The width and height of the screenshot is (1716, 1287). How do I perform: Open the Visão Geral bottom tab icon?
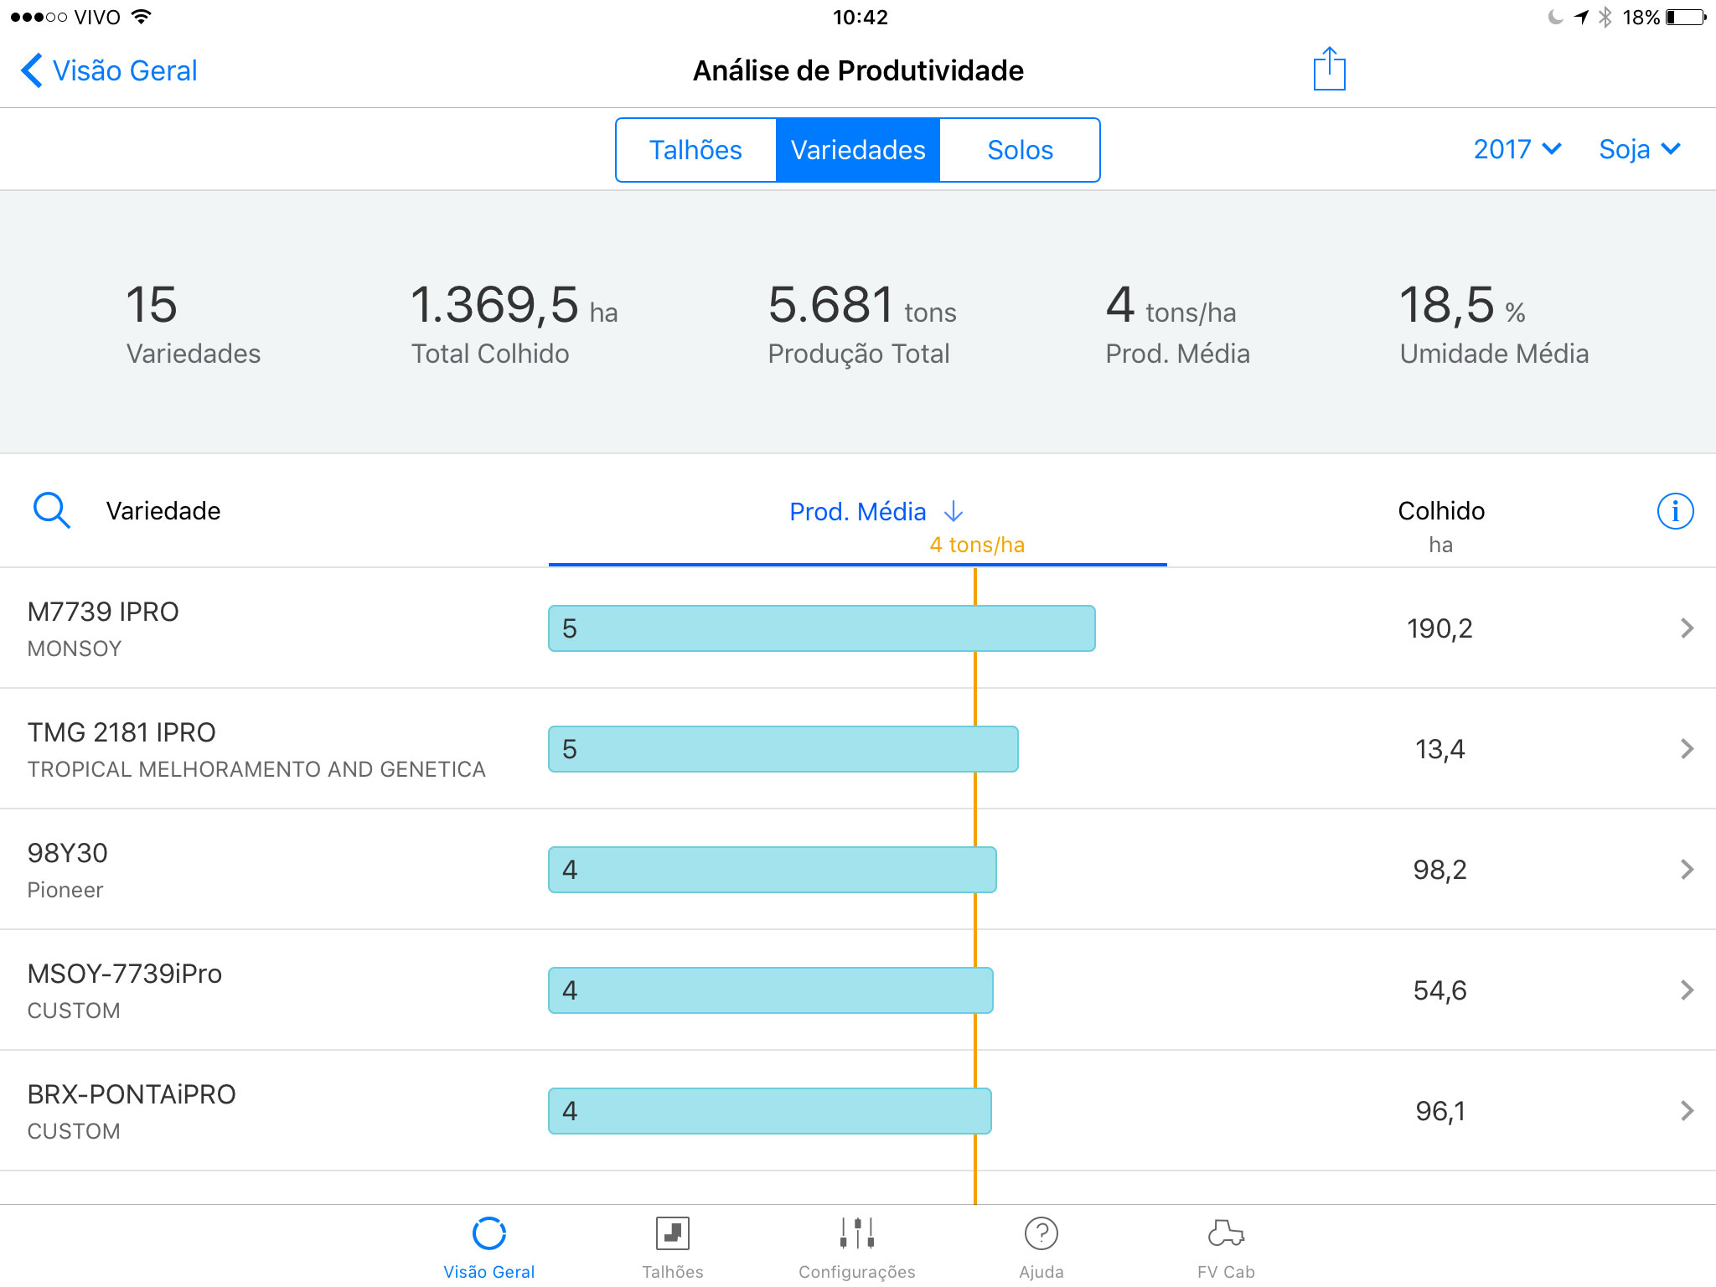[x=488, y=1233]
